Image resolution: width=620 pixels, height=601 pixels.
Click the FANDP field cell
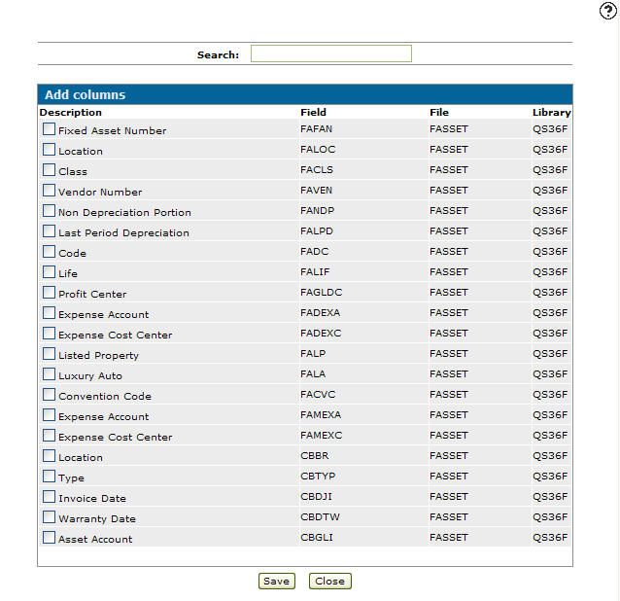[317, 211]
